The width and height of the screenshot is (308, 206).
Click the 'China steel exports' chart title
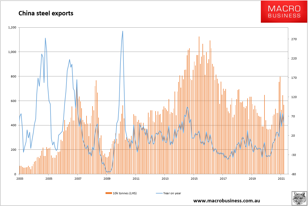pos(46,13)
